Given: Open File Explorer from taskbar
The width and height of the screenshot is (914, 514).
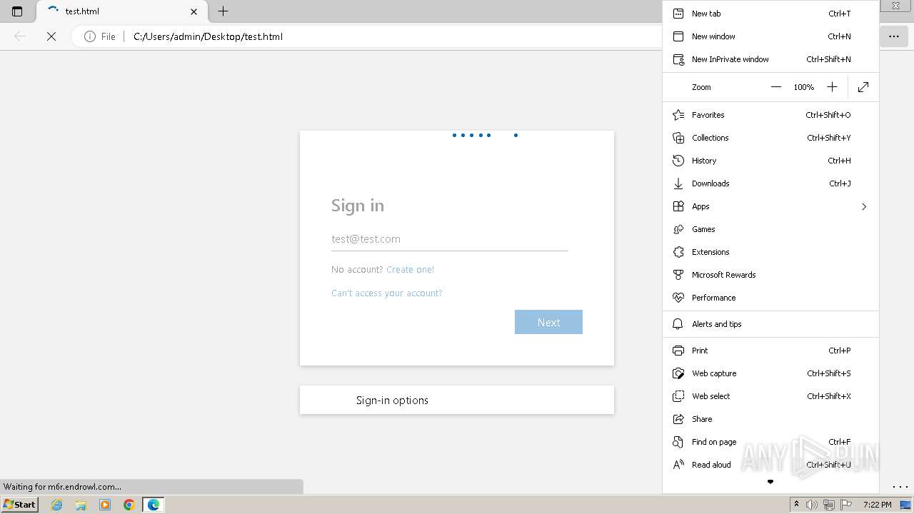Looking at the screenshot, I should click(81, 505).
